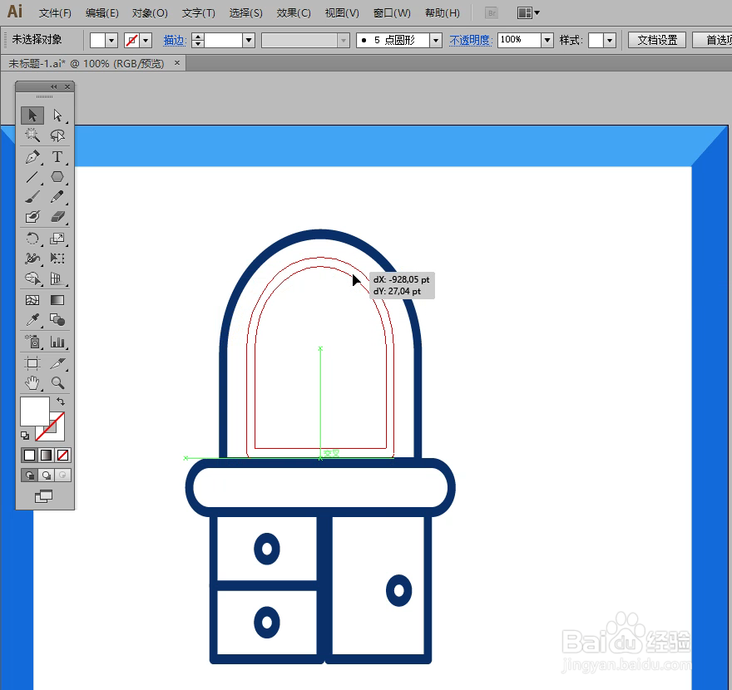
Task: Select the Eraser tool
Action: (57, 217)
